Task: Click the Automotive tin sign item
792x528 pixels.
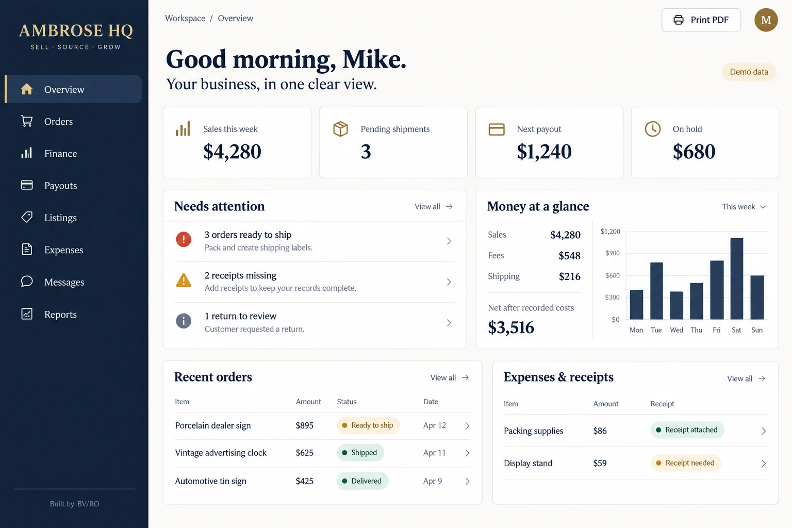Action: point(210,481)
